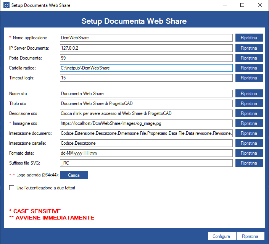Close the Setup Documenta Web Share window
The image size is (269, 244).
click(260, 5)
